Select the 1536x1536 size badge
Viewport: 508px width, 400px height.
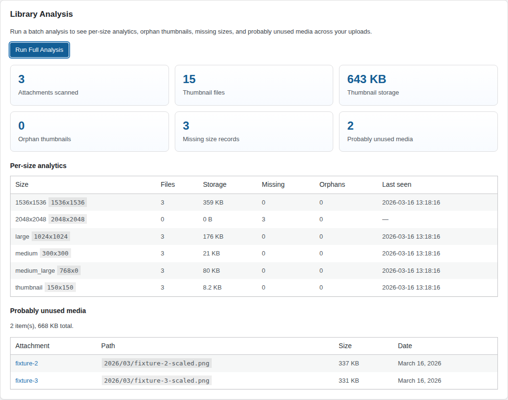tap(67, 202)
